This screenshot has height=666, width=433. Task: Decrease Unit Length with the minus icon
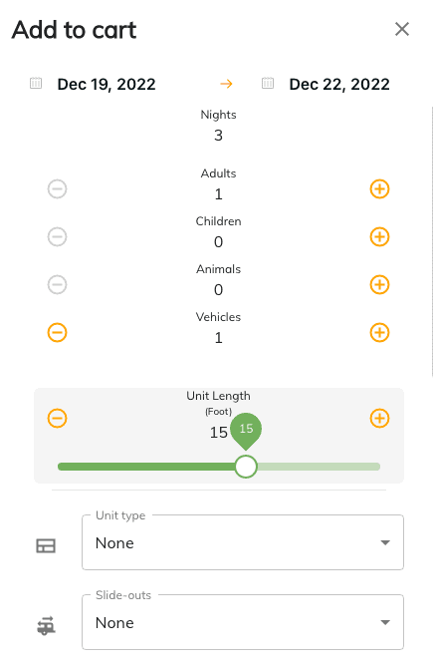point(58,419)
